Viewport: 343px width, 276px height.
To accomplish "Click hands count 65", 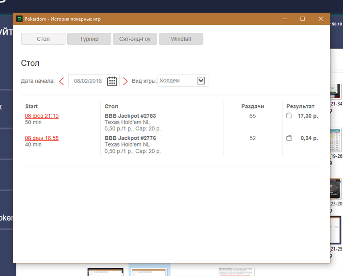I will (252, 116).
